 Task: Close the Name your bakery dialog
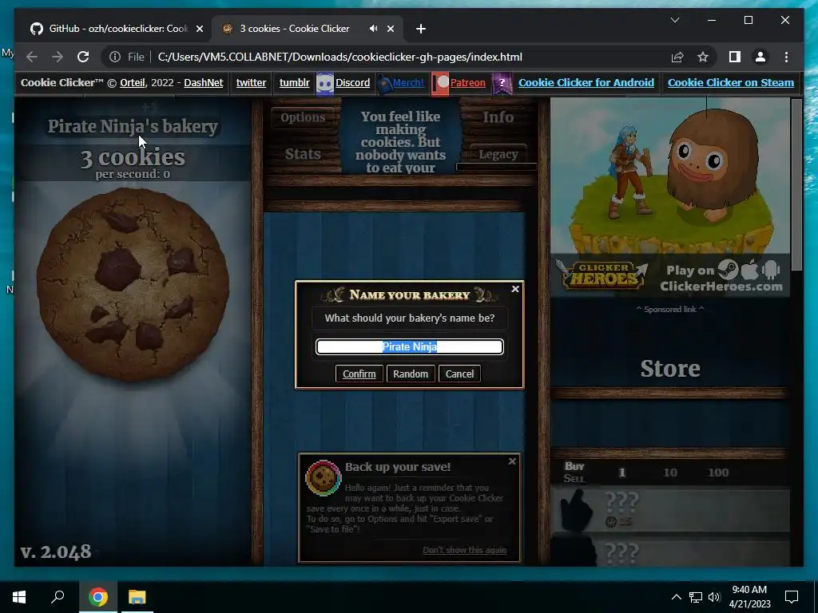coord(515,289)
